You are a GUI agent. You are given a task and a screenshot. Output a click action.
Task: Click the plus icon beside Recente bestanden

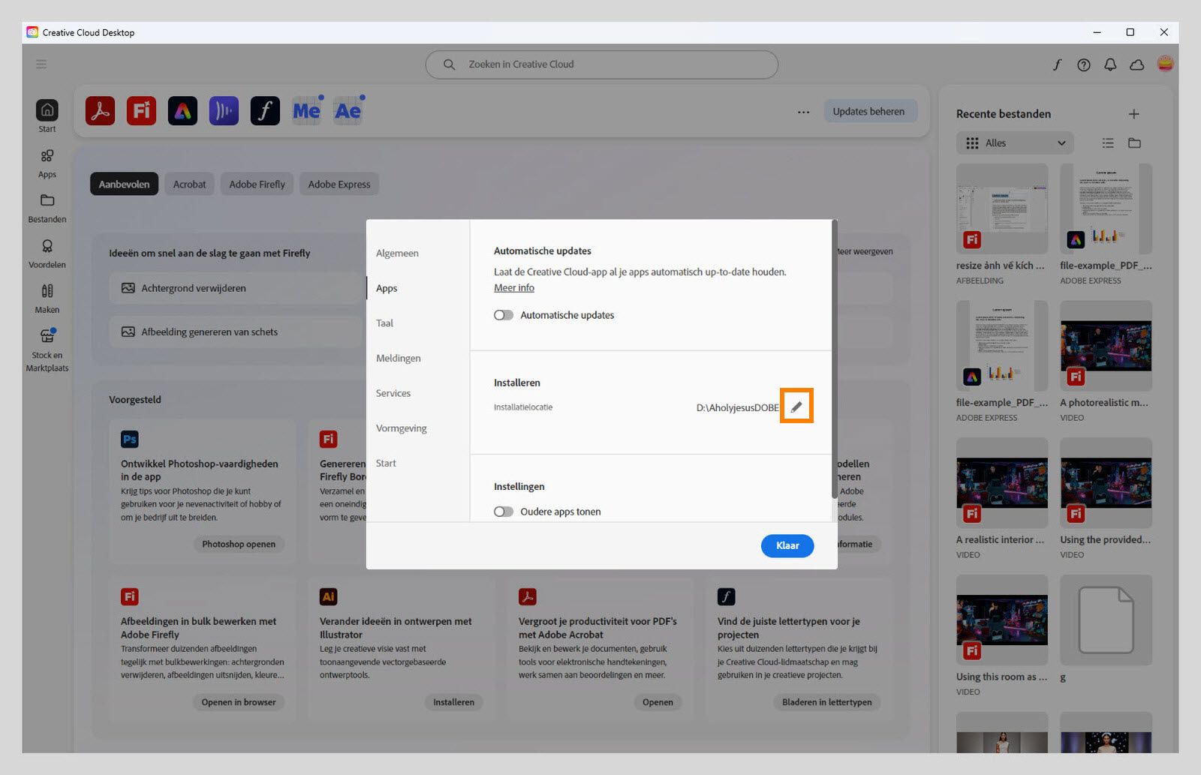pyautogui.click(x=1134, y=114)
